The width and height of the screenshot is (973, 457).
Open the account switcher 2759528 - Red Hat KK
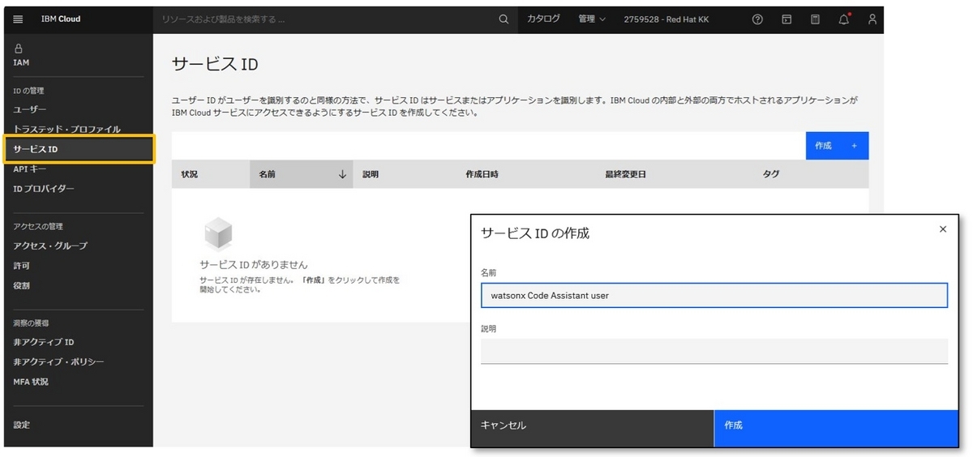[x=666, y=19]
